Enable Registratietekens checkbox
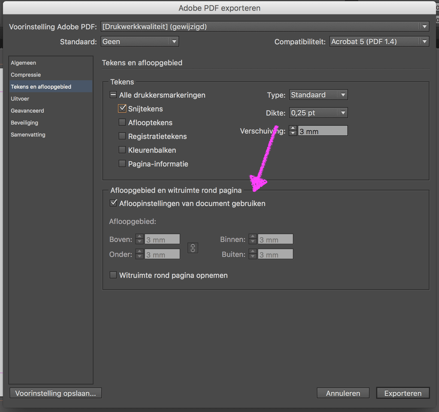This screenshot has width=439, height=412. pos(122,136)
